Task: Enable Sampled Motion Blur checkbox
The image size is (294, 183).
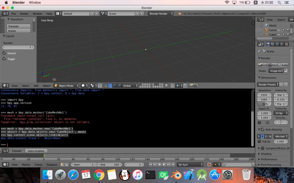Action: [x=263, y=148]
